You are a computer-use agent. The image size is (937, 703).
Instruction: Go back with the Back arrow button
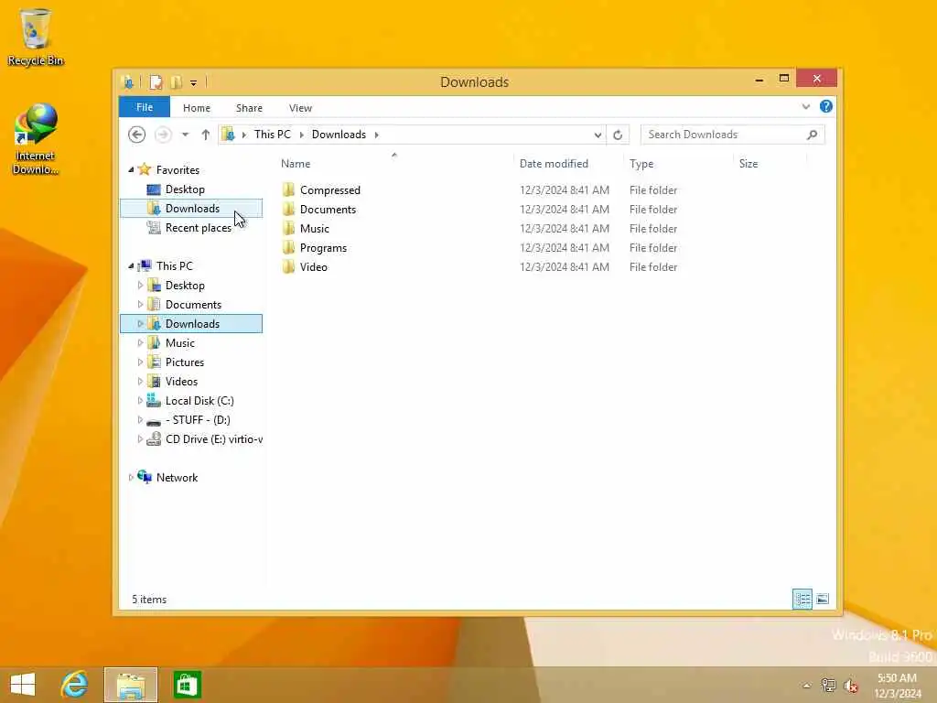click(137, 135)
